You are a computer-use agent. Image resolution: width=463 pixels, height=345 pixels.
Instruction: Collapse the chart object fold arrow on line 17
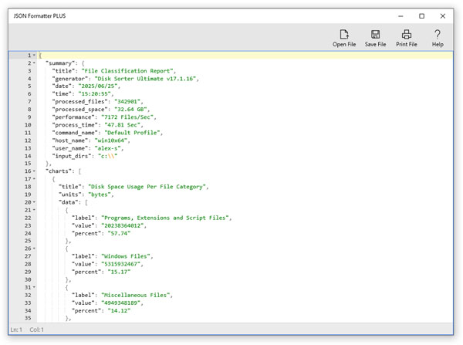pos(34,179)
